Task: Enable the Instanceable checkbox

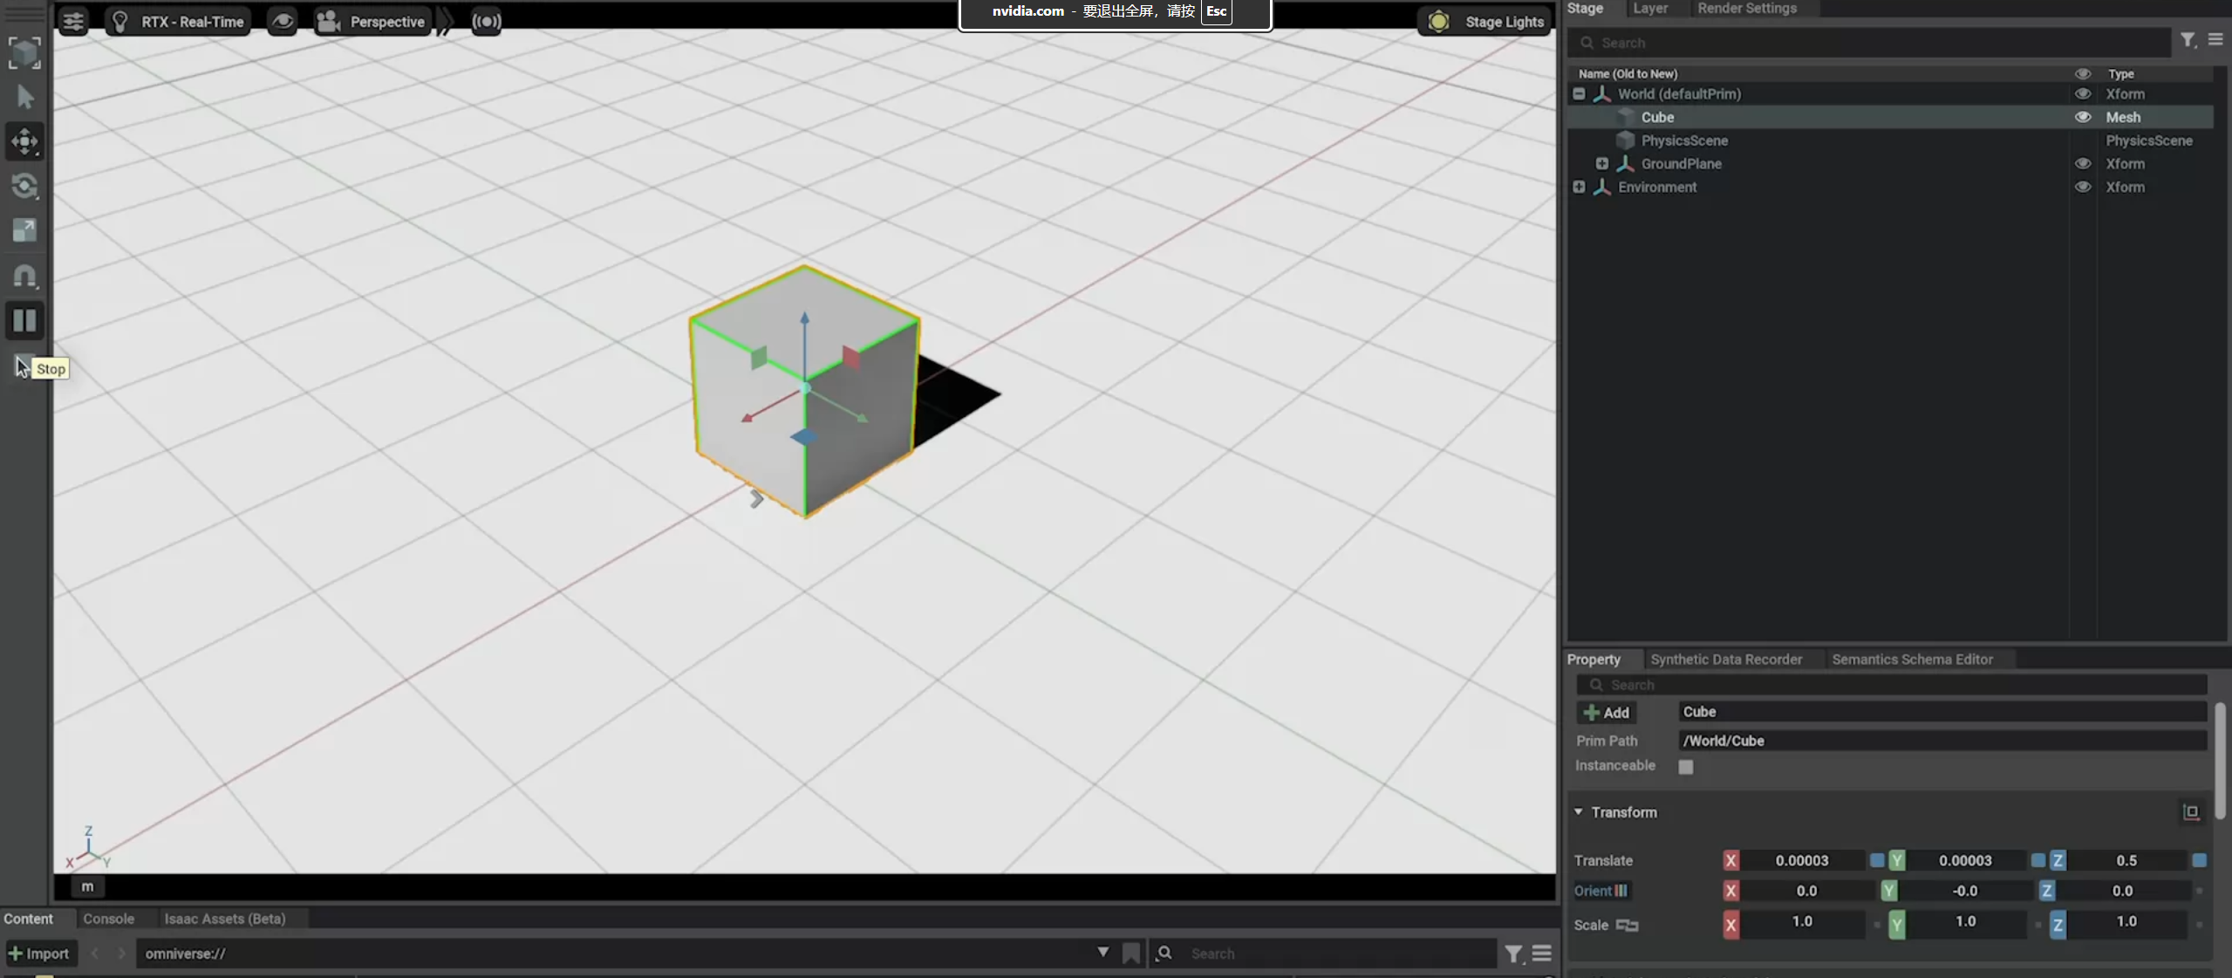Action: (1685, 767)
